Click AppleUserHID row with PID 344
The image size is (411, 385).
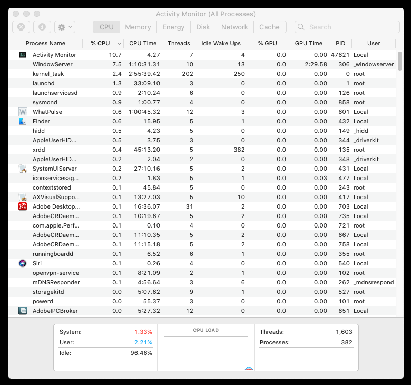point(202,140)
